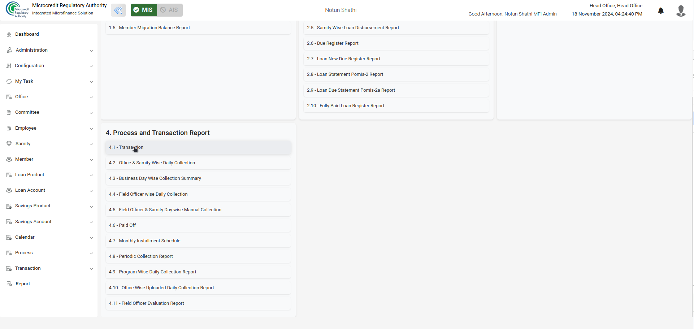Click the Loan Product sidebar icon
Viewport: 694px width, 329px height.
point(9,175)
